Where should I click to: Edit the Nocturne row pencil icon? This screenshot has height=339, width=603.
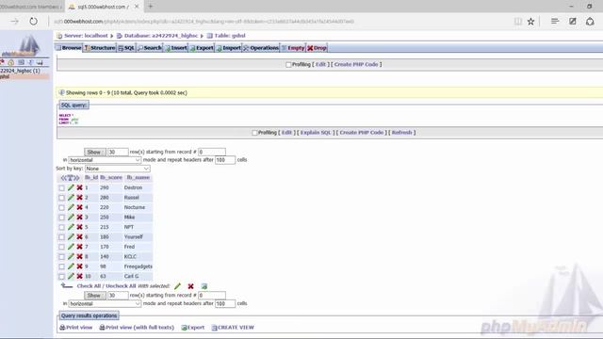pos(71,207)
